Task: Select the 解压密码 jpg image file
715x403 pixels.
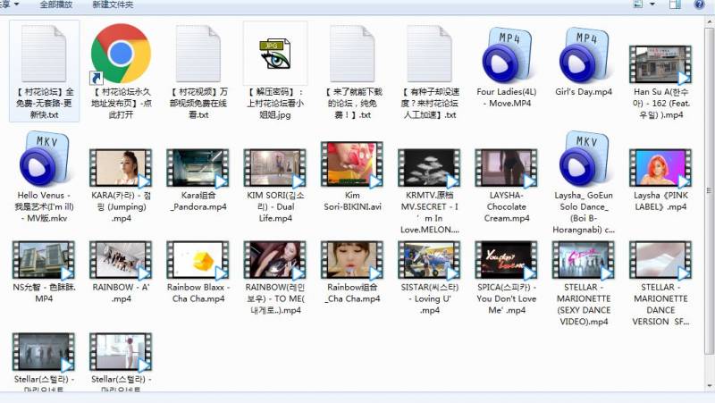Action: pyautogui.click(x=275, y=71)
